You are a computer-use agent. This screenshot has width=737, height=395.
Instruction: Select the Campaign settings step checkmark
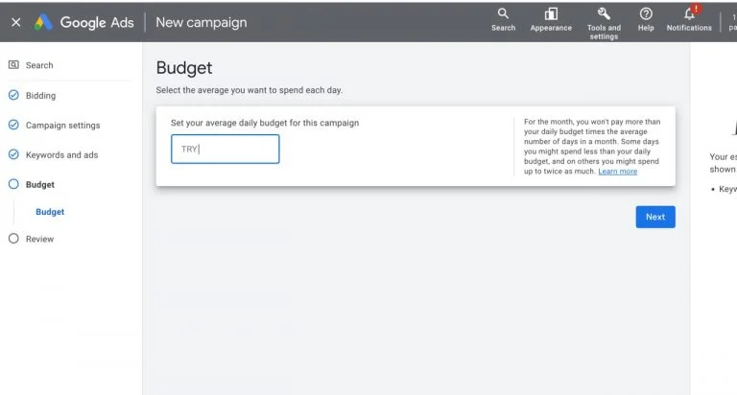(x=13, y=125)
